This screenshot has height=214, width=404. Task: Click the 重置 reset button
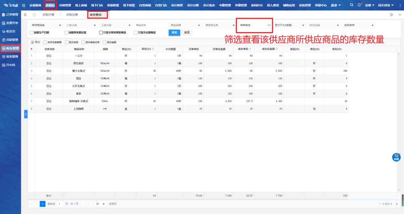tap(187, 32)
